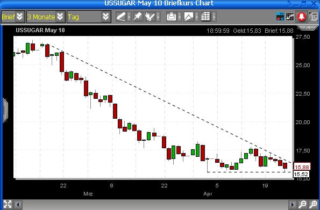Click the 15,52 price level label
The image size is (320, 210).
click(301, 175)
